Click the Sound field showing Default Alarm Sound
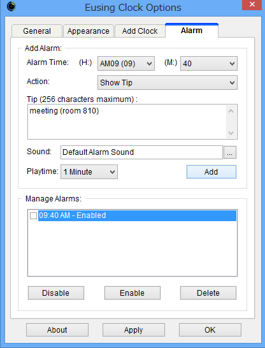This screenshot has width=265, height=348. tap(141, 152)
